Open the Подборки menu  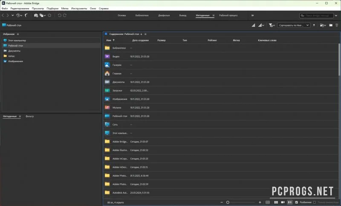click(52, 9)
